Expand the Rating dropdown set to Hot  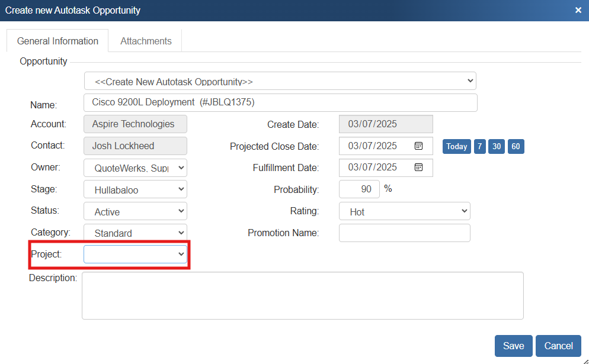[404, 211]
